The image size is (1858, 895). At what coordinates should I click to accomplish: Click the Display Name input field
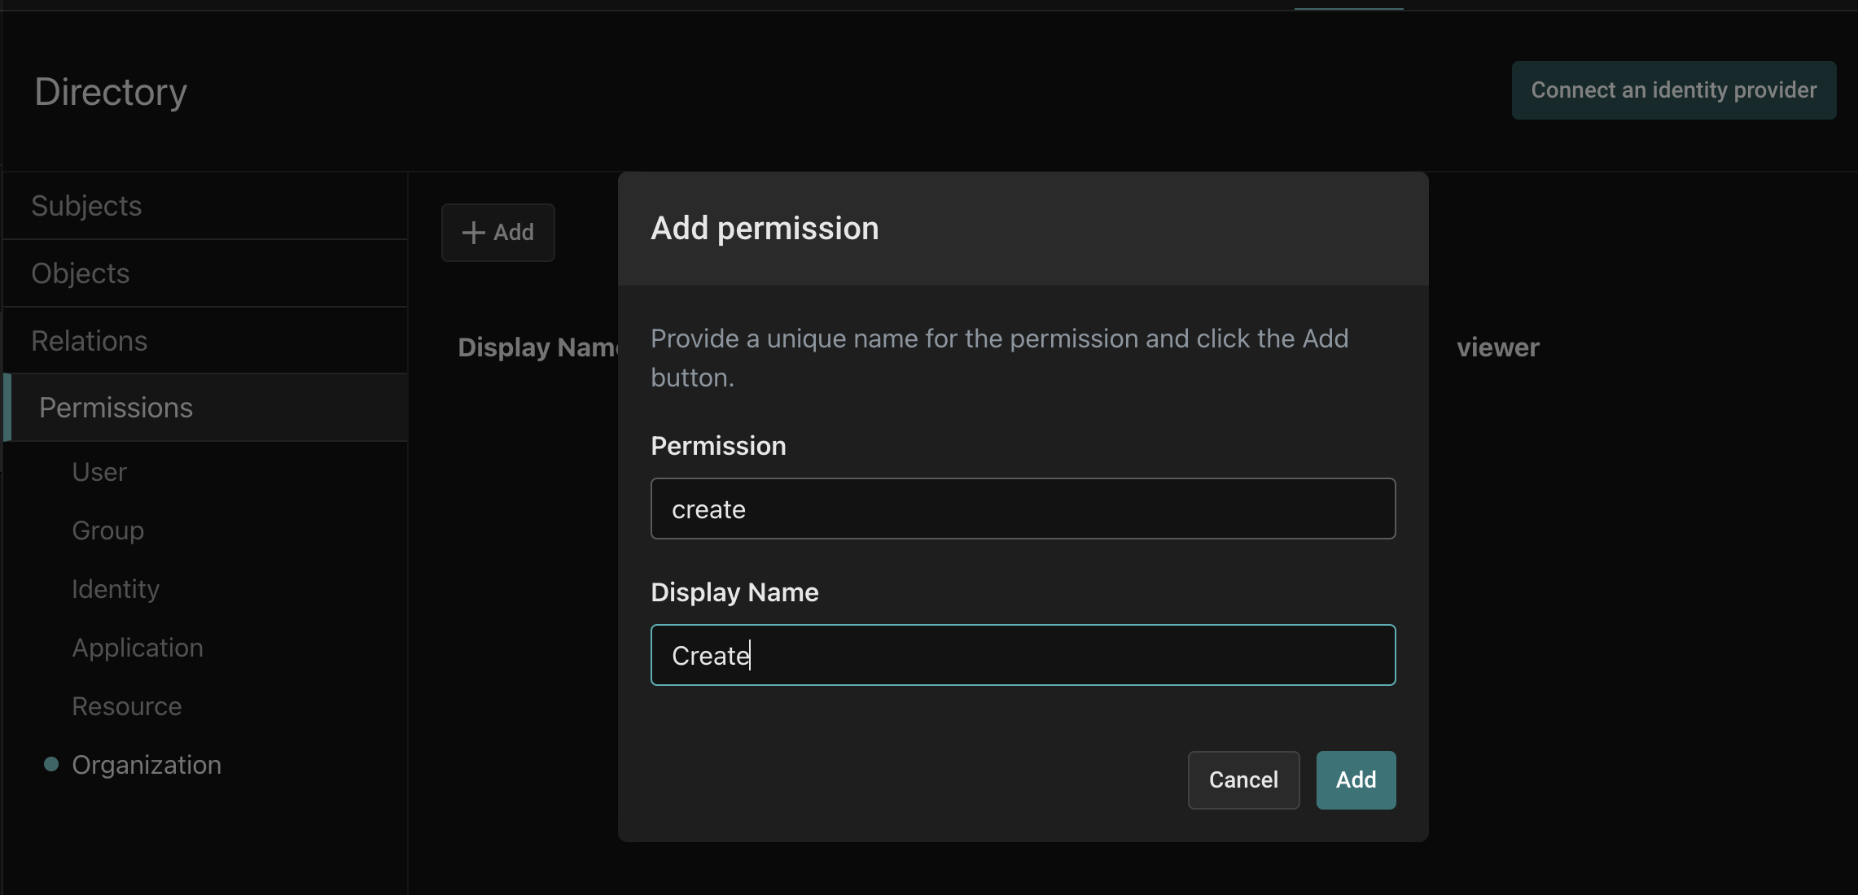[1023, 655]
